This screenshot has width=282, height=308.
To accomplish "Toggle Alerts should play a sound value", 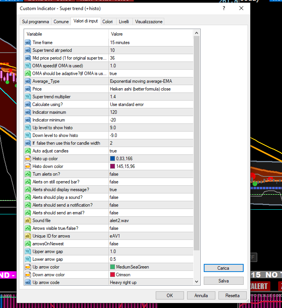I will pos(151,197).
